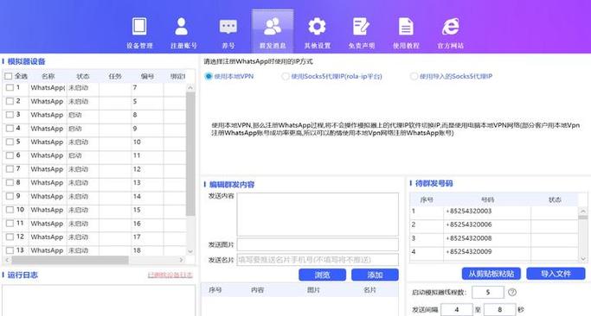Click the send interval minimum field showing 4
Image resolution: width=591 pixels, height=316 pixels.
tap(457, 310)
